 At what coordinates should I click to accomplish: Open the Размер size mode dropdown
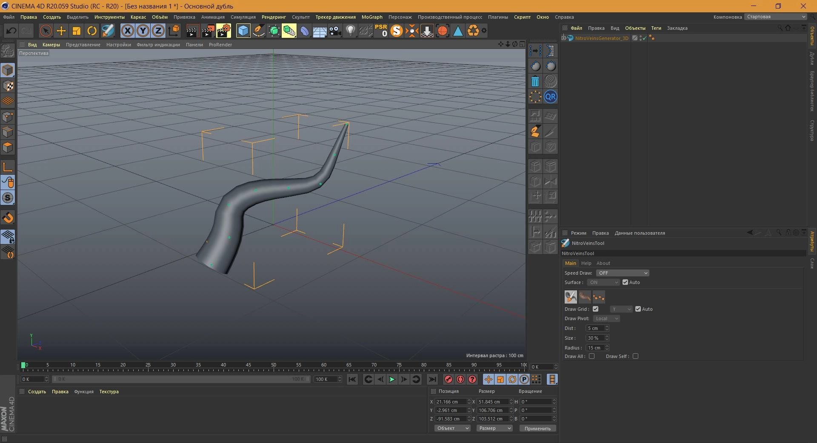coord(494,428)
